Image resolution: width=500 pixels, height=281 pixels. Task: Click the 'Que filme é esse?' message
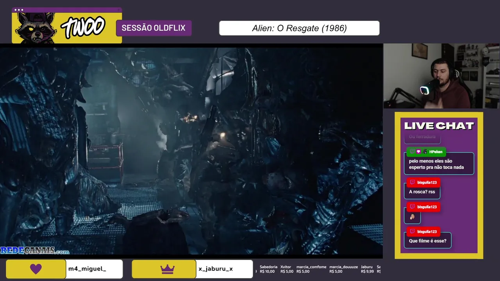[x=428, y=241]
